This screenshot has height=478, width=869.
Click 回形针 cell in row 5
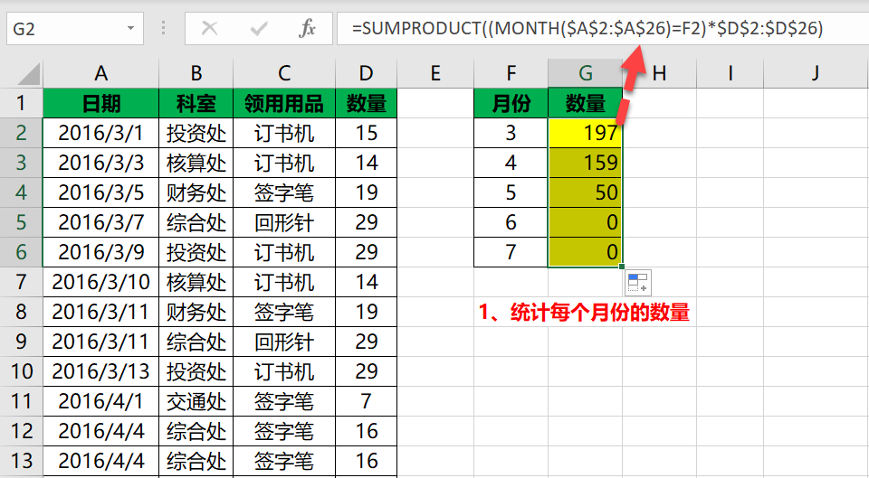(283, 222)
